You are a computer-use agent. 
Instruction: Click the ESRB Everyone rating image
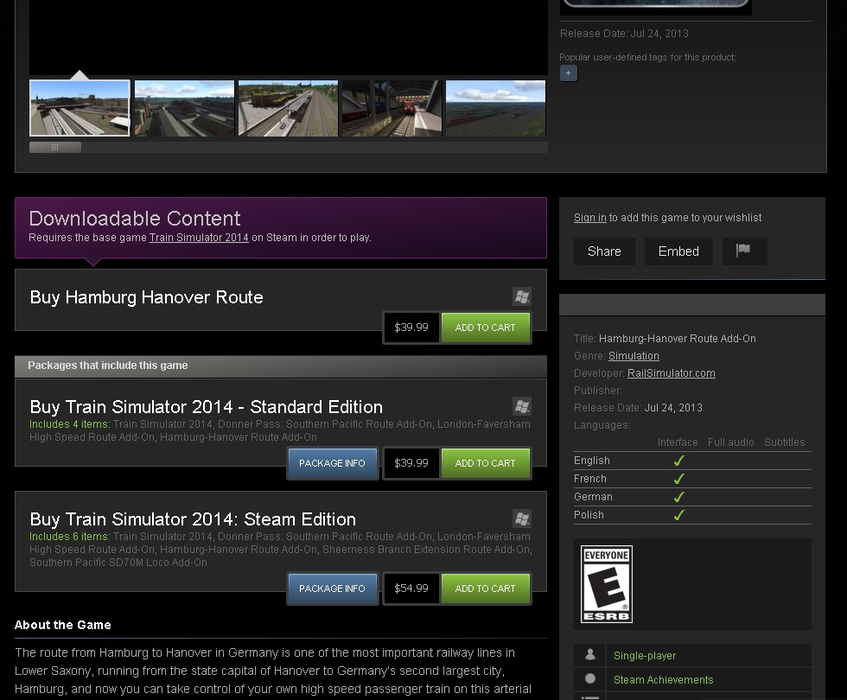point(606,584)
